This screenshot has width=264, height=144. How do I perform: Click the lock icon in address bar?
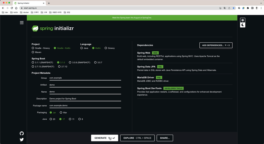[x=22, y=8]
